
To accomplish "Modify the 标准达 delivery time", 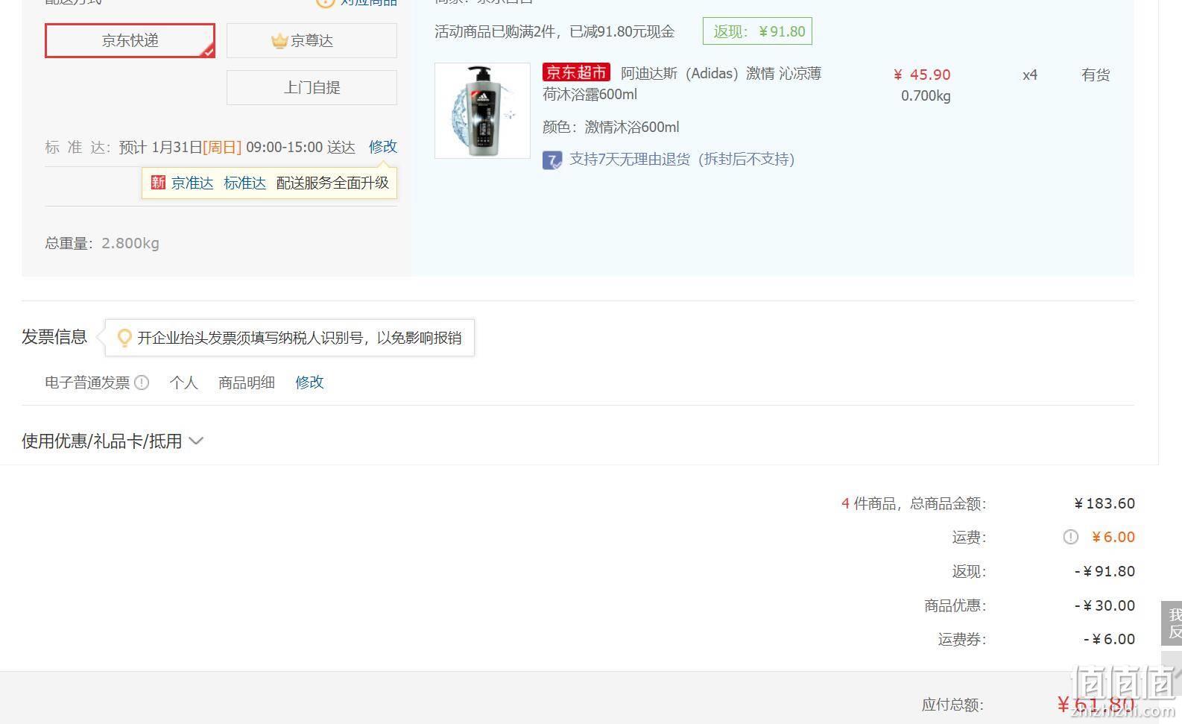I will (383, 147).
